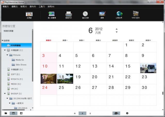Select the 一般照片 folder label
Viewport: 165px width, 117px height.
click(x=20, y=103)
